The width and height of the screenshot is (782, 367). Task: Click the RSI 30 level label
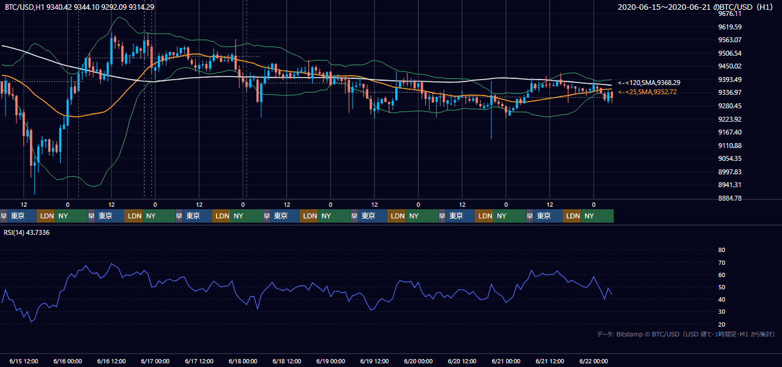click(x=721, y=311)
